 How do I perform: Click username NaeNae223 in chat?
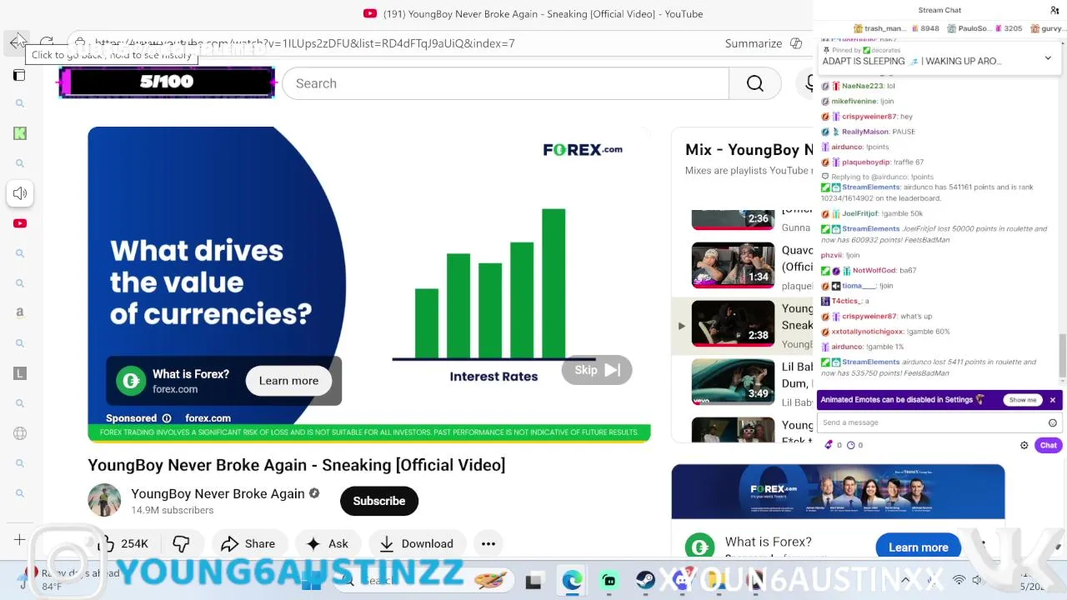click(862, 86)
